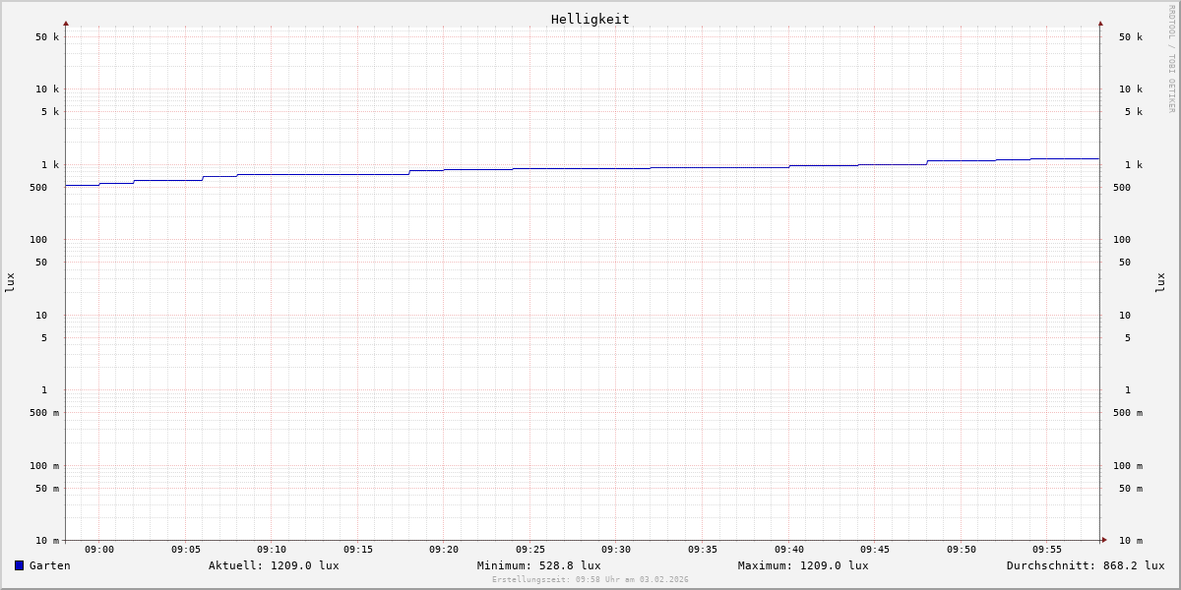This screenshot has height=590, width=1181.
Task: Click the RRDTOOL / TOBI OETIKER watermark
Action: [x=1171, y=58]
